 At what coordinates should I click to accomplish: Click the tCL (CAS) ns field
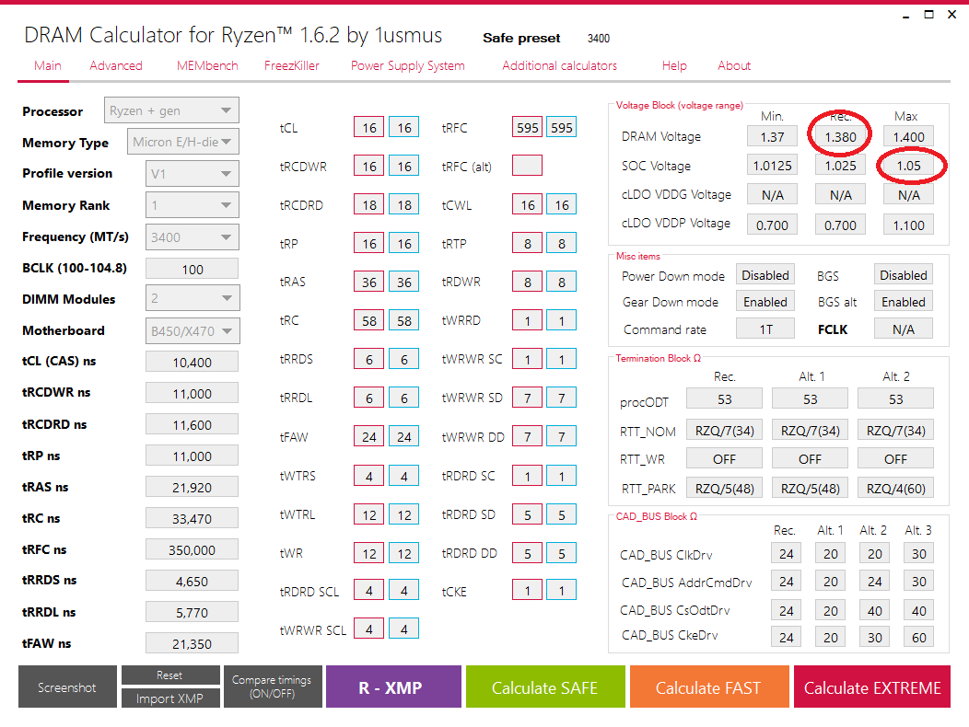193,362
